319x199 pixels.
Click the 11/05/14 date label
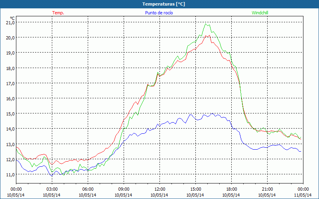(x=303, y=195)
